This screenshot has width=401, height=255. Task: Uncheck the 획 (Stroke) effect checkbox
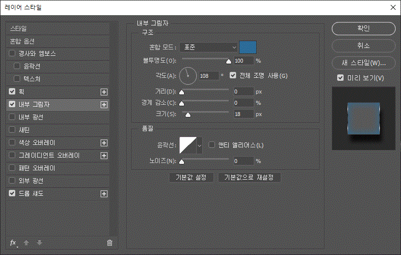click(12, 92)
